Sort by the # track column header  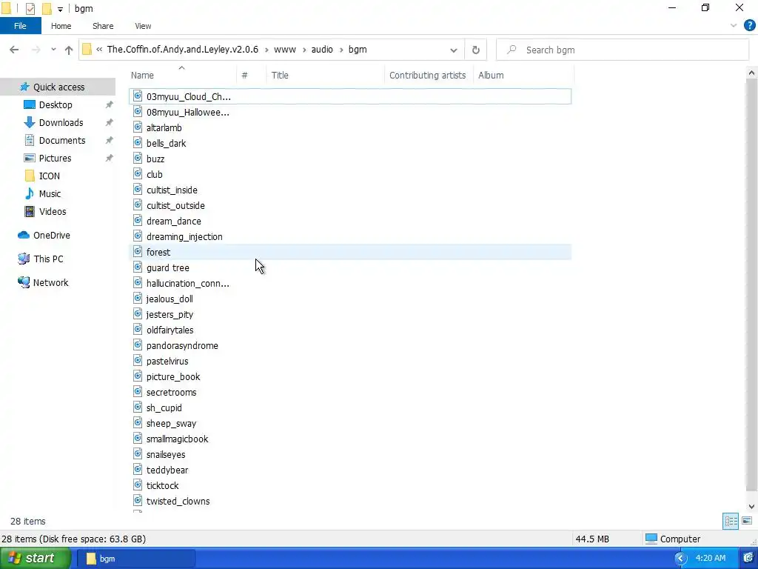pyautogui.click(x=252, y=76)
